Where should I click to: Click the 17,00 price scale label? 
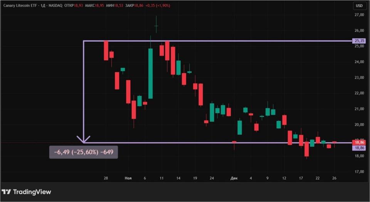(359, 171)
